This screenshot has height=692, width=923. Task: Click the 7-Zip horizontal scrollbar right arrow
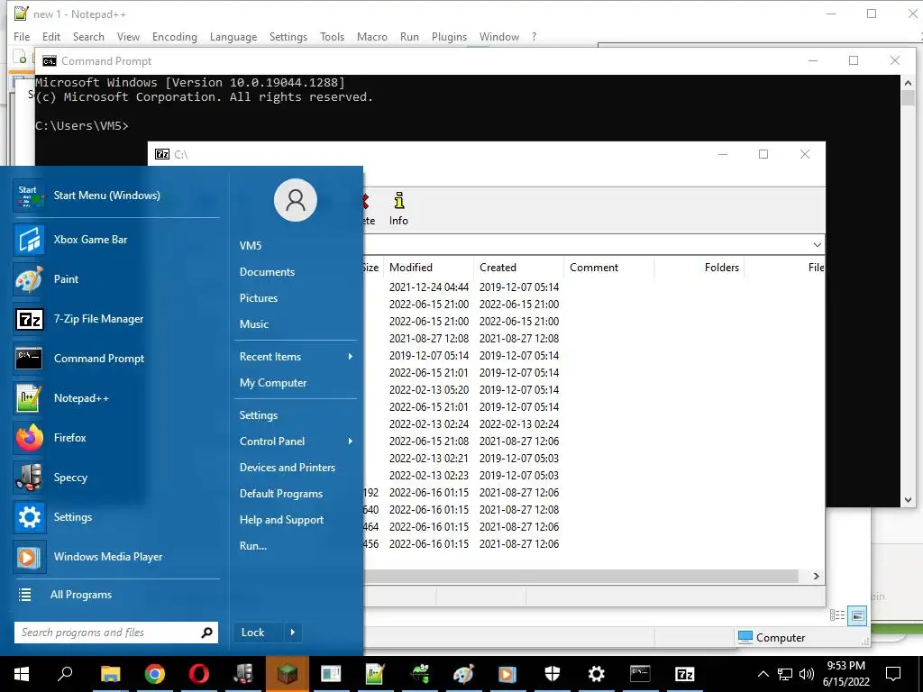tap(816, 576)
